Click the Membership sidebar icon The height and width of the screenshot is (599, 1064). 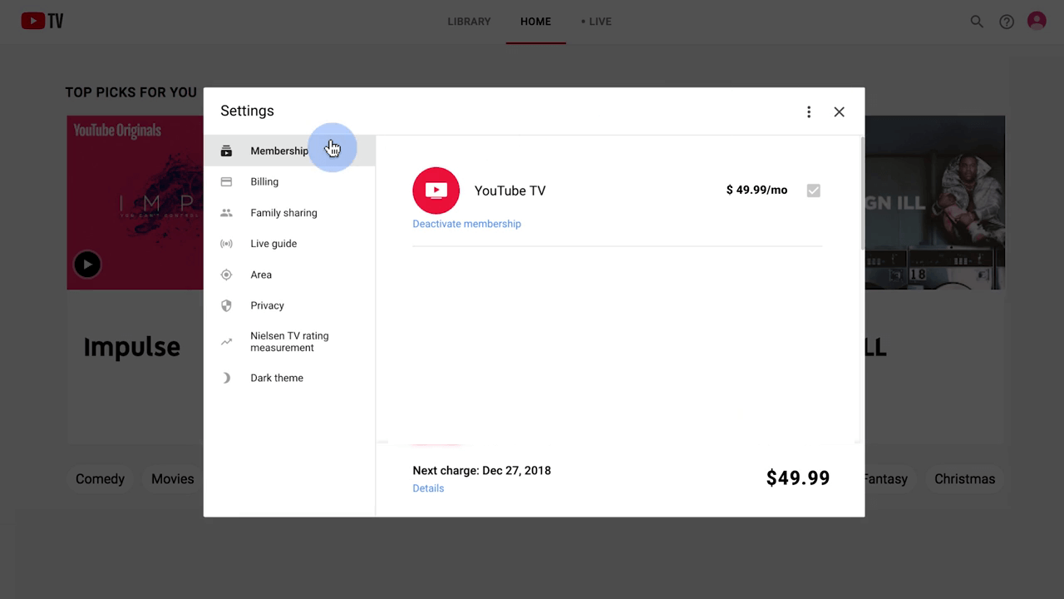tap(226, 151)
